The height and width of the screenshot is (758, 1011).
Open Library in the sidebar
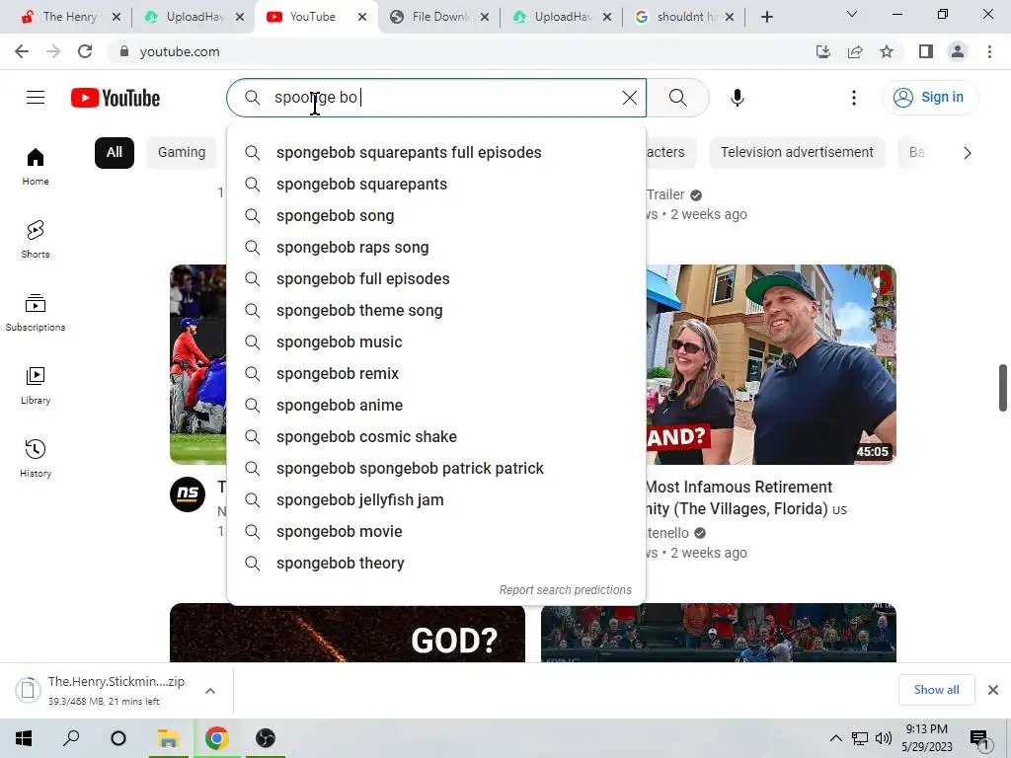coord(36,386)
